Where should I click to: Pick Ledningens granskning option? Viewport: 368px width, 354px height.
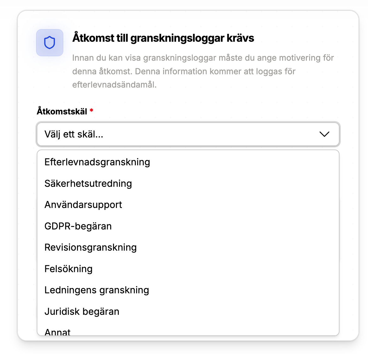tap(97, 290)
